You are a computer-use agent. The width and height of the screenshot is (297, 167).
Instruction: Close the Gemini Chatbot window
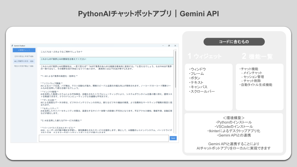click(175, 46)
